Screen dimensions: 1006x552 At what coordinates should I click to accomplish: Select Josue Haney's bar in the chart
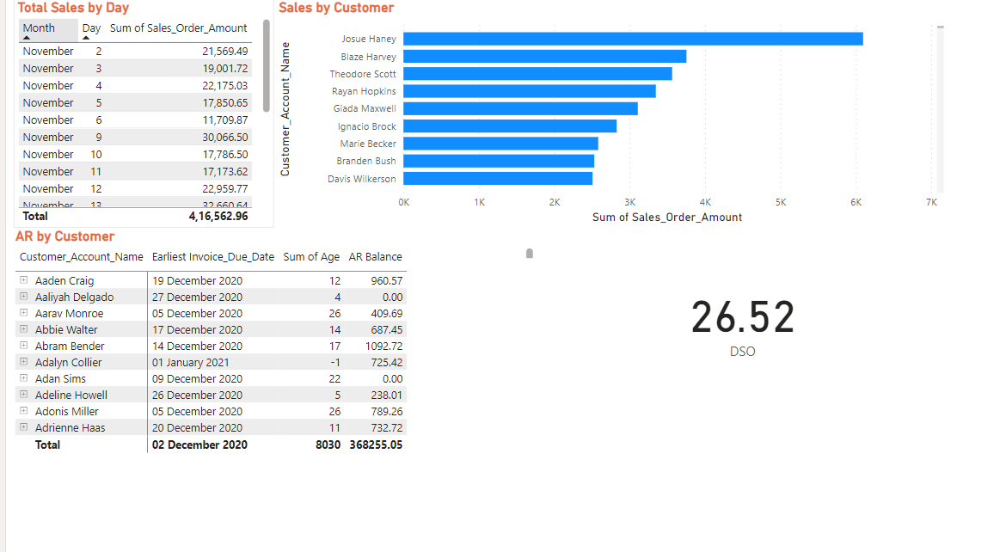pyautogui.click(x=632, y=38)
